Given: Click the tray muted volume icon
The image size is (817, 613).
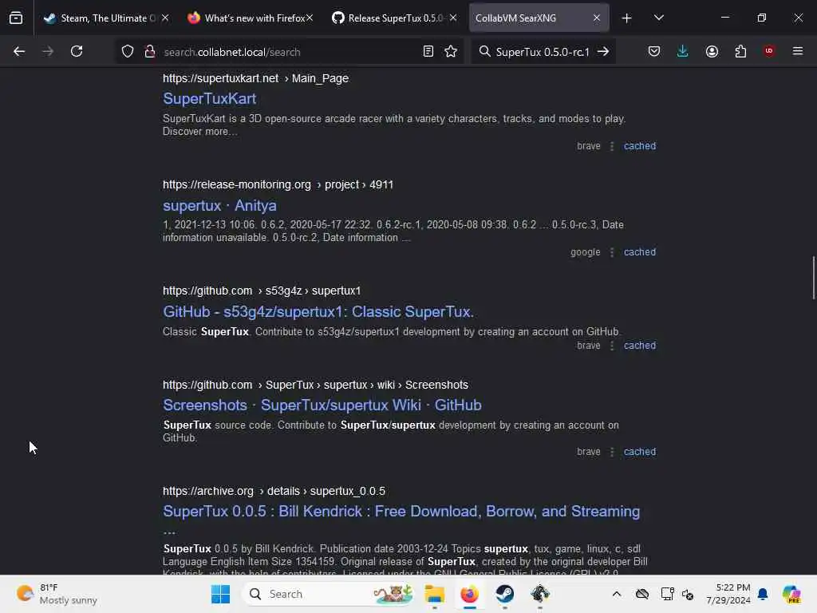Looking at the screenshot, I should (x=688, y=594).
